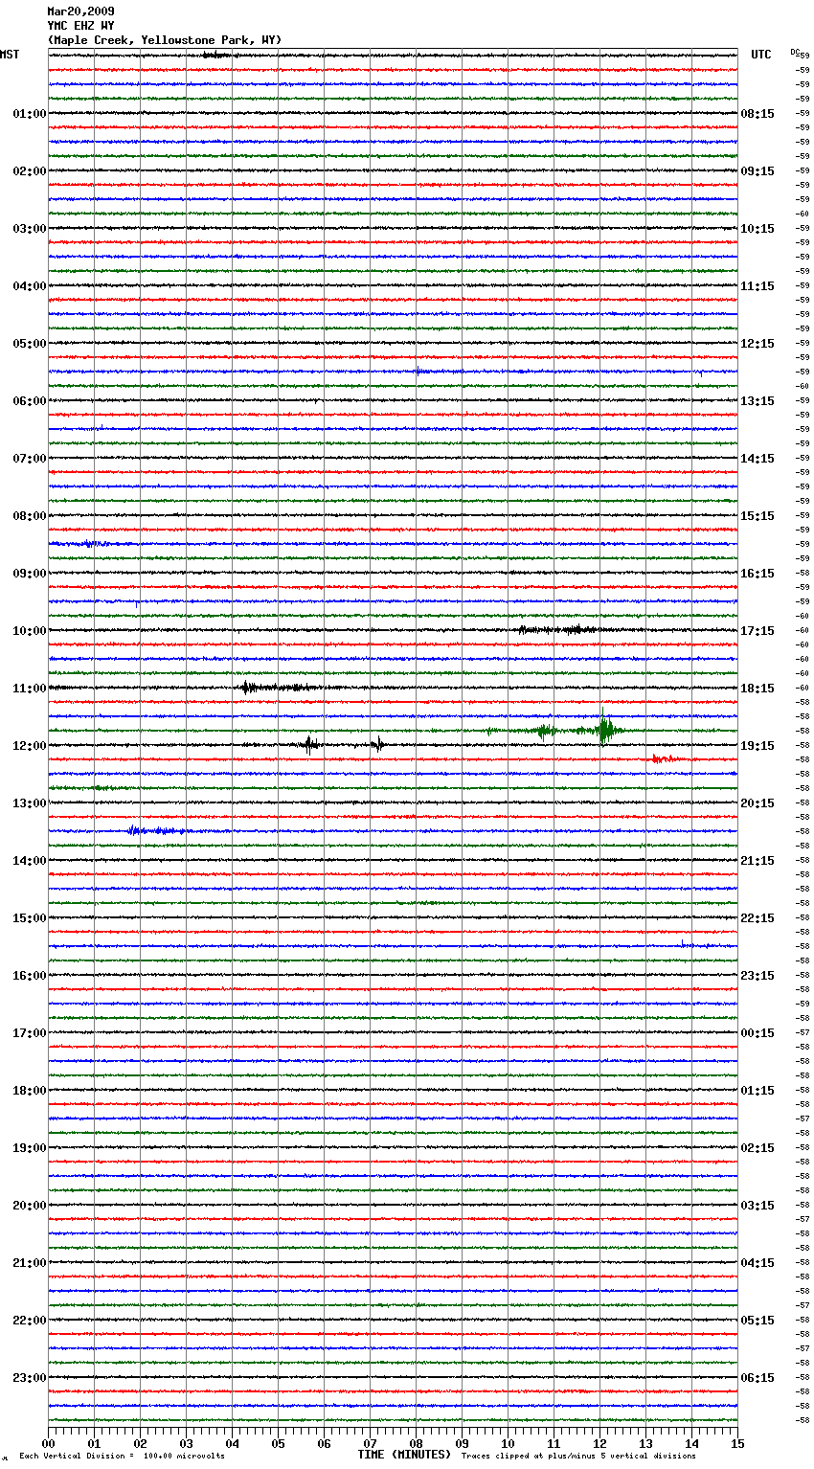Click the 23:15 UTC time label
The height and width of the screenshot is (1469, 814).
[757, 976]
